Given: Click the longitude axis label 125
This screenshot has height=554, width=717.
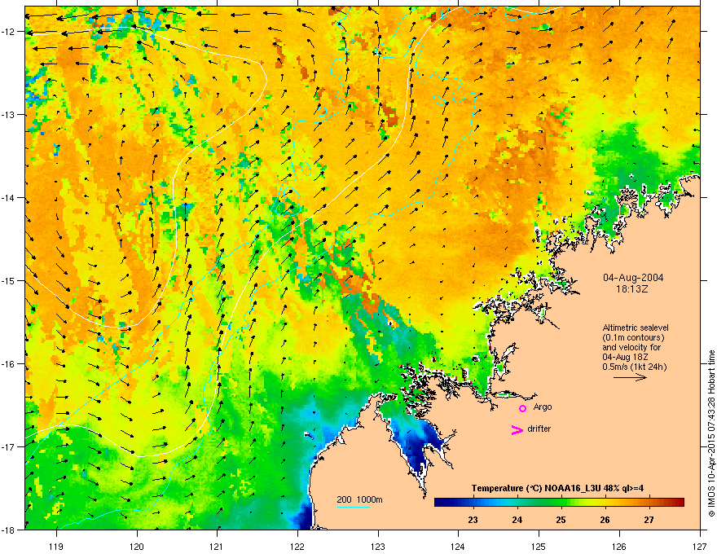Looking at the screenshot, I should 539,546.
